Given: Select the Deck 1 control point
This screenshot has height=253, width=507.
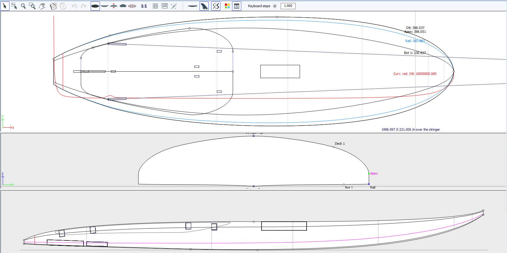Looking at the screenshot, I should [334, 147].
